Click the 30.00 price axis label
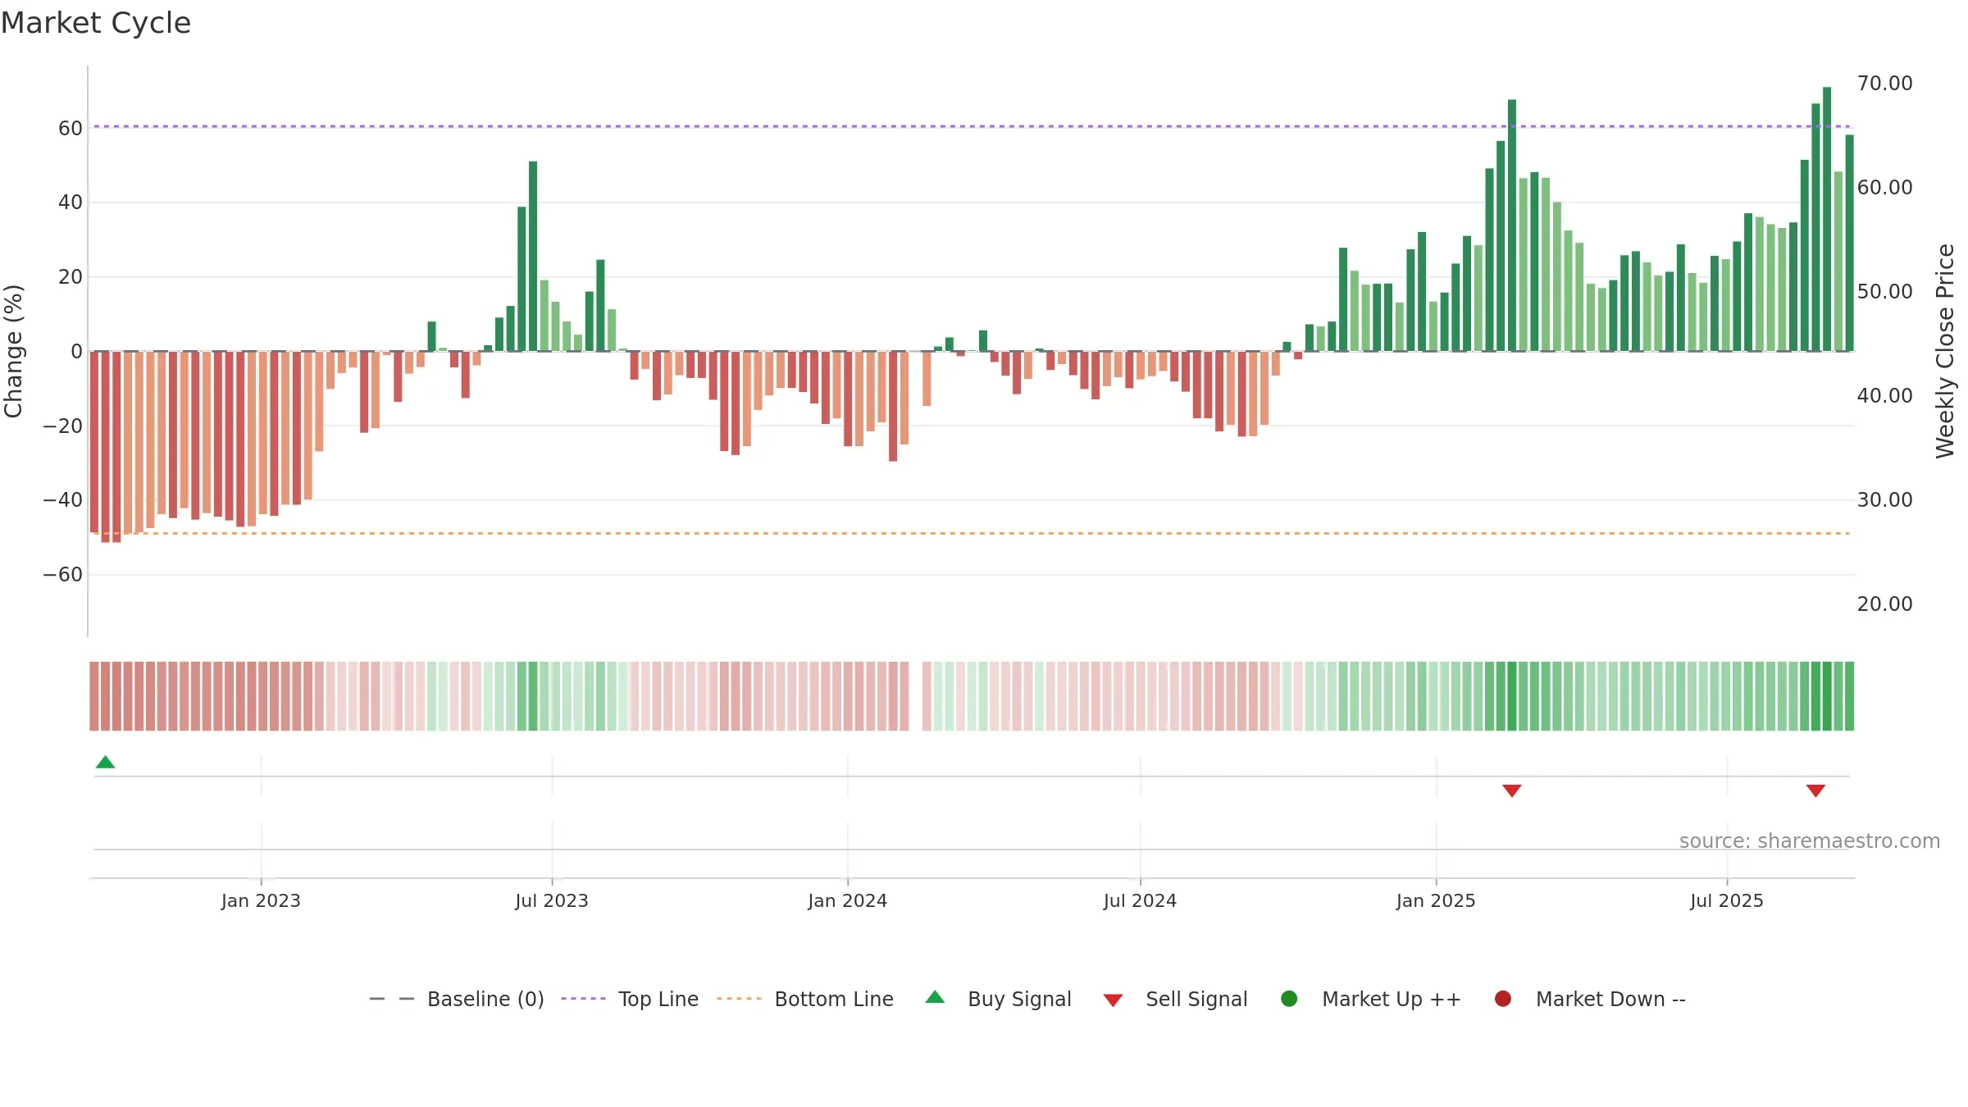The image size is (1968, 1107). [x=1885, y=500]
